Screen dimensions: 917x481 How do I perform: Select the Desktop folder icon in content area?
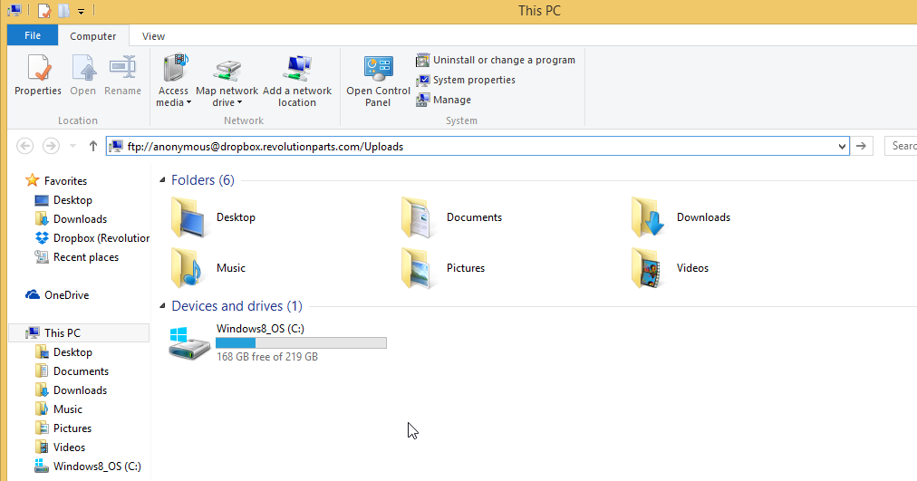click(188, 217)
